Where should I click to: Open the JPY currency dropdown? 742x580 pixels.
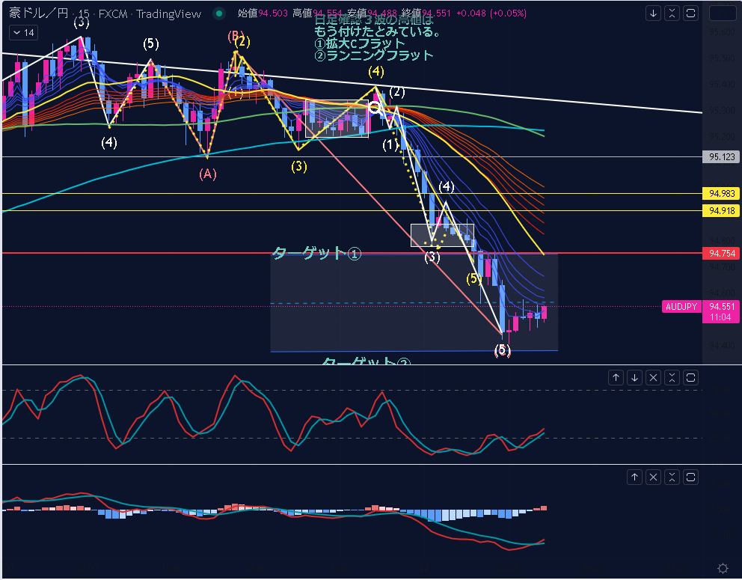point(723,13)
